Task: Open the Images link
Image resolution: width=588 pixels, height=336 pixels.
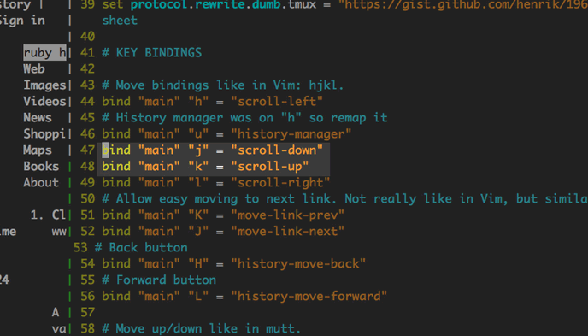Action: click(44, 85)
